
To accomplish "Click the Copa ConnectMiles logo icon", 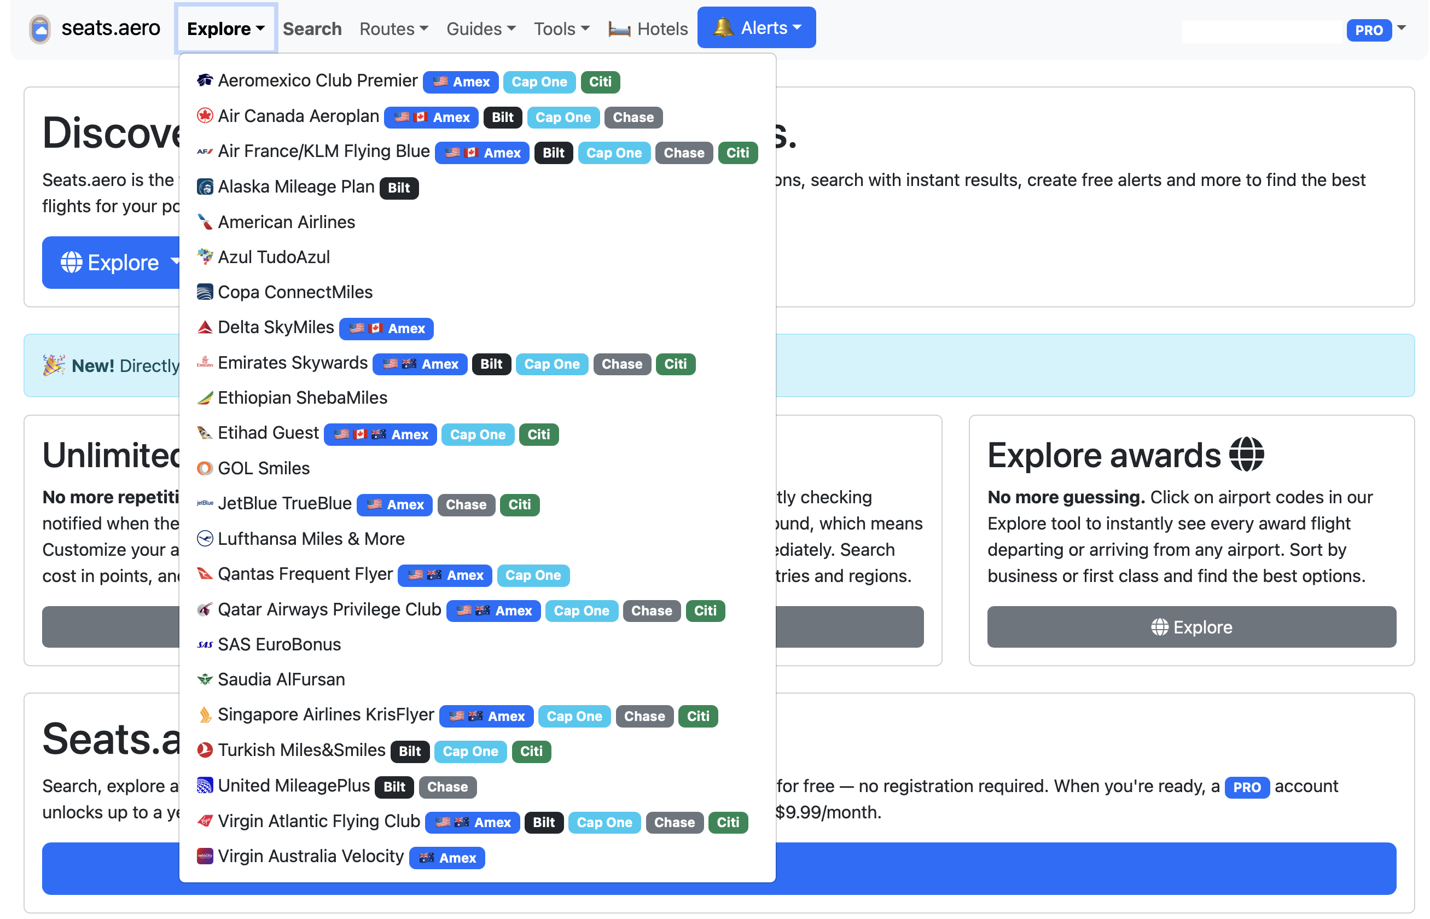I will point(205,292).
